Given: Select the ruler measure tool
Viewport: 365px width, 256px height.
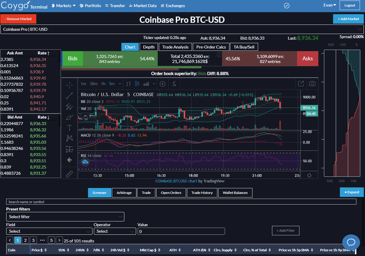Looking at the screenshot, I should pos(70,174).
